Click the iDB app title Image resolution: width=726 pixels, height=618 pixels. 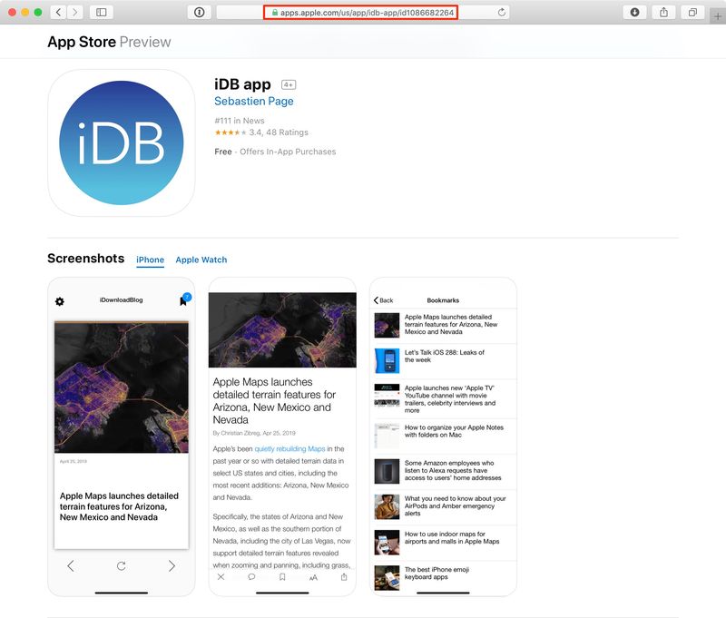(x=242, y=84)
